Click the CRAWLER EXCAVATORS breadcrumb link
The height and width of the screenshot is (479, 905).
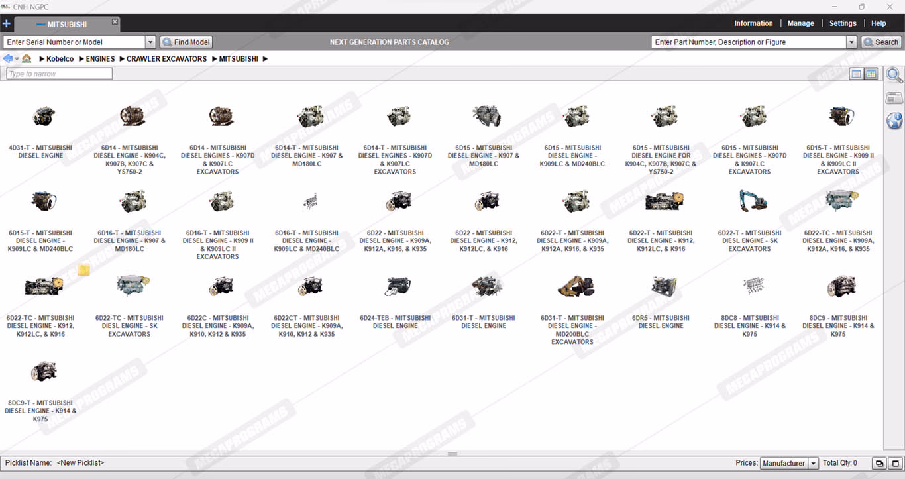tap(166, 59)
